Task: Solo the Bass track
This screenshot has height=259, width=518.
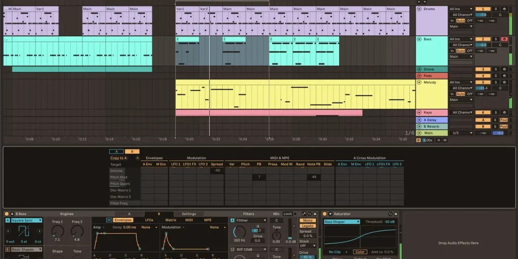Action: [495, 39]
